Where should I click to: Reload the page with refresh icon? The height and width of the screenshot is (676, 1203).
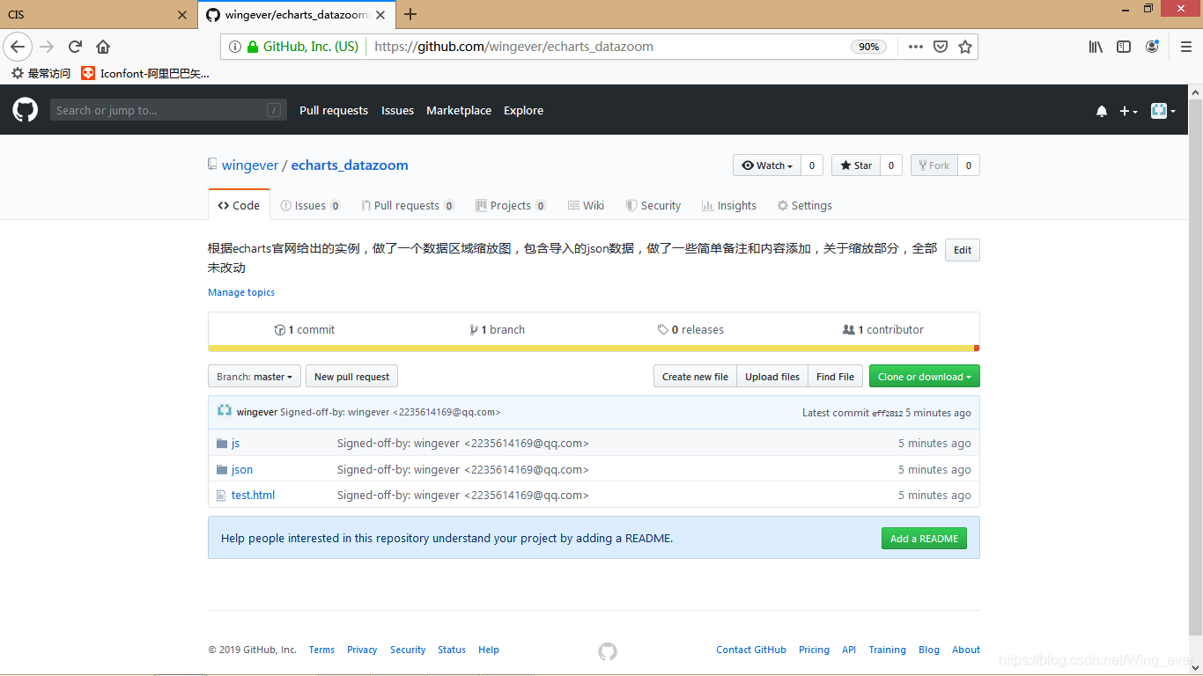[x=75, y=47]
